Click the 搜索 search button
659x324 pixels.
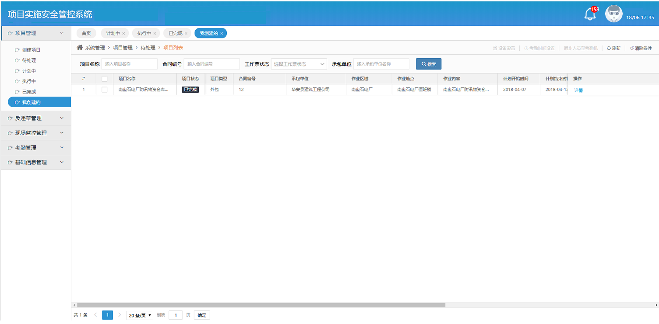click(x=429, y=64)
